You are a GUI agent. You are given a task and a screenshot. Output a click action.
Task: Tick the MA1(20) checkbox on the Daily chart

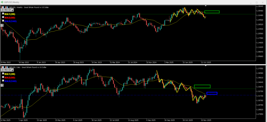pyautogui.click(x=3, y=74)
